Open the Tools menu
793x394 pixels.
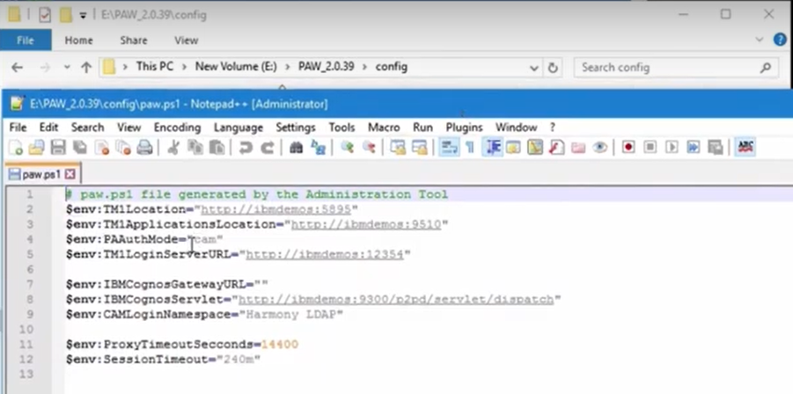point(341,128)
